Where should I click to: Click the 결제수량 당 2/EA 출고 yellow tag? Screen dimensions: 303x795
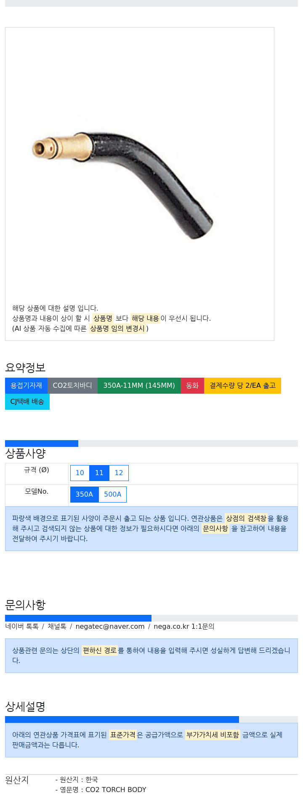(x=242, y=386)
